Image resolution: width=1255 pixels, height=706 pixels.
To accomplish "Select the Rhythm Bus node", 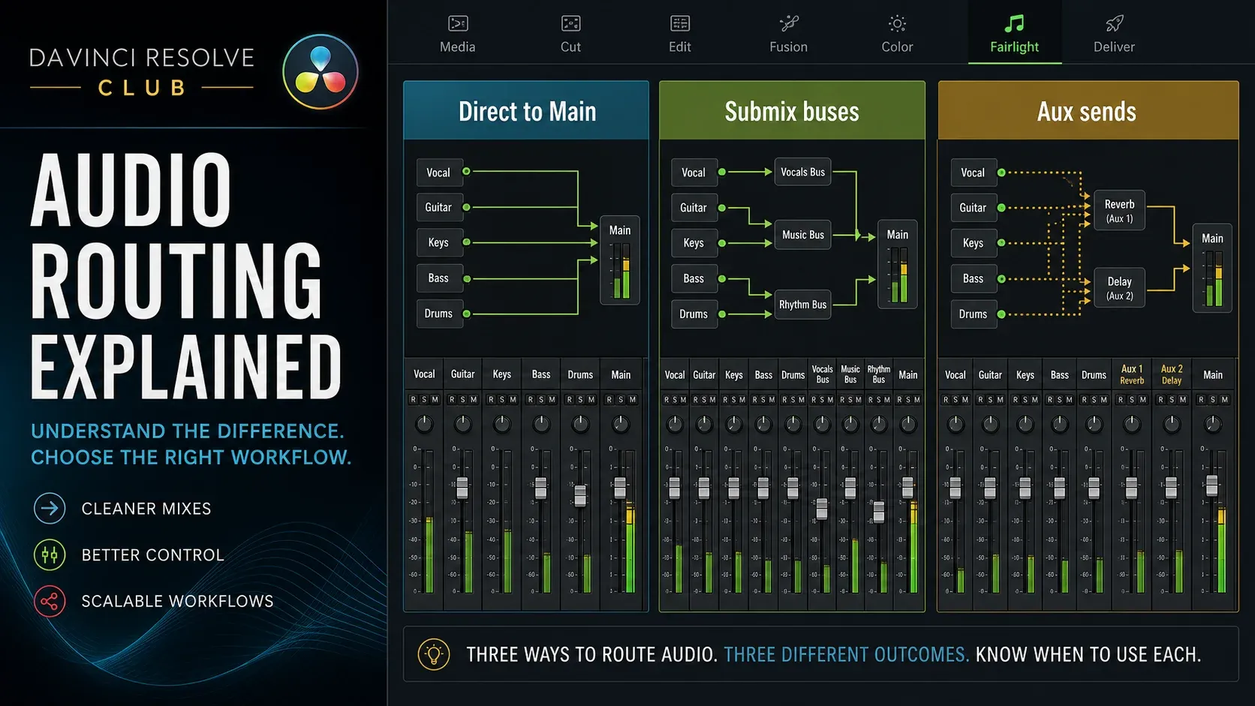I will coord(802,305).
